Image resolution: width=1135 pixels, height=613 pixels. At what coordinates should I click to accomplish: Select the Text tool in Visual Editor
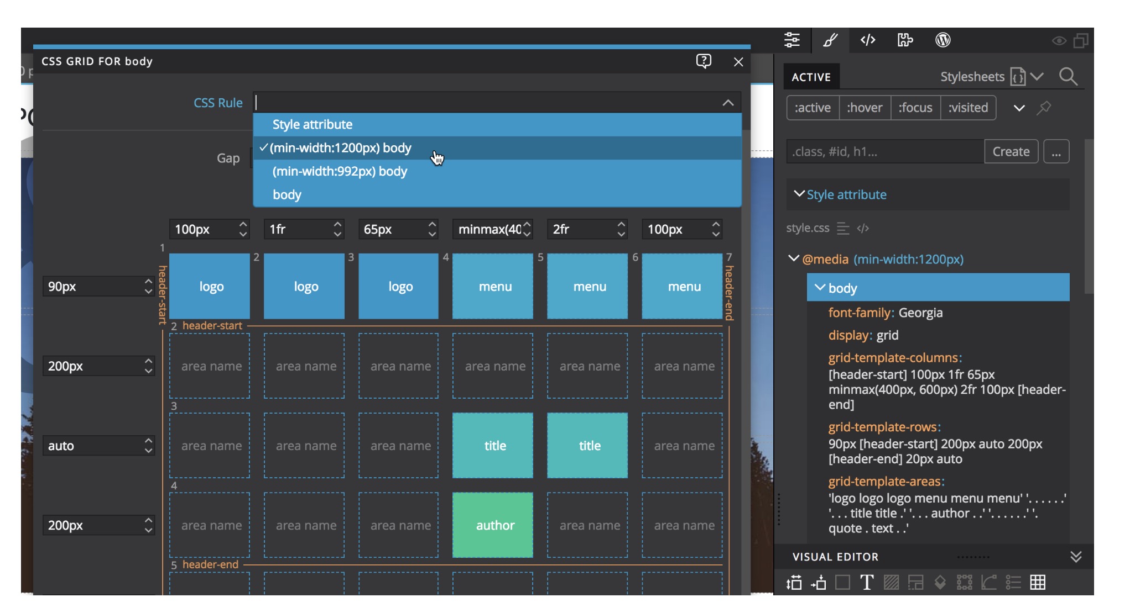coord(866,582)
